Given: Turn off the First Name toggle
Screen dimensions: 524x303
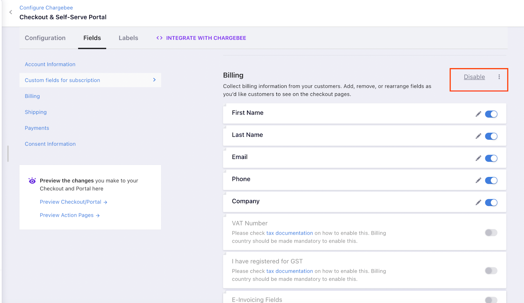Looking at the screenshot, I should [x=491, y=114].
